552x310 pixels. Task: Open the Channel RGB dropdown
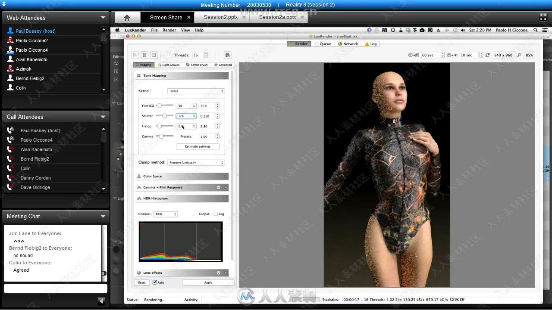tap(166, 214)
